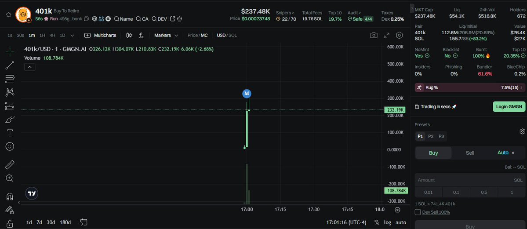527x229 pixels.
Task: Collapse the chart legend with the chevron
Action: [30, 67]
